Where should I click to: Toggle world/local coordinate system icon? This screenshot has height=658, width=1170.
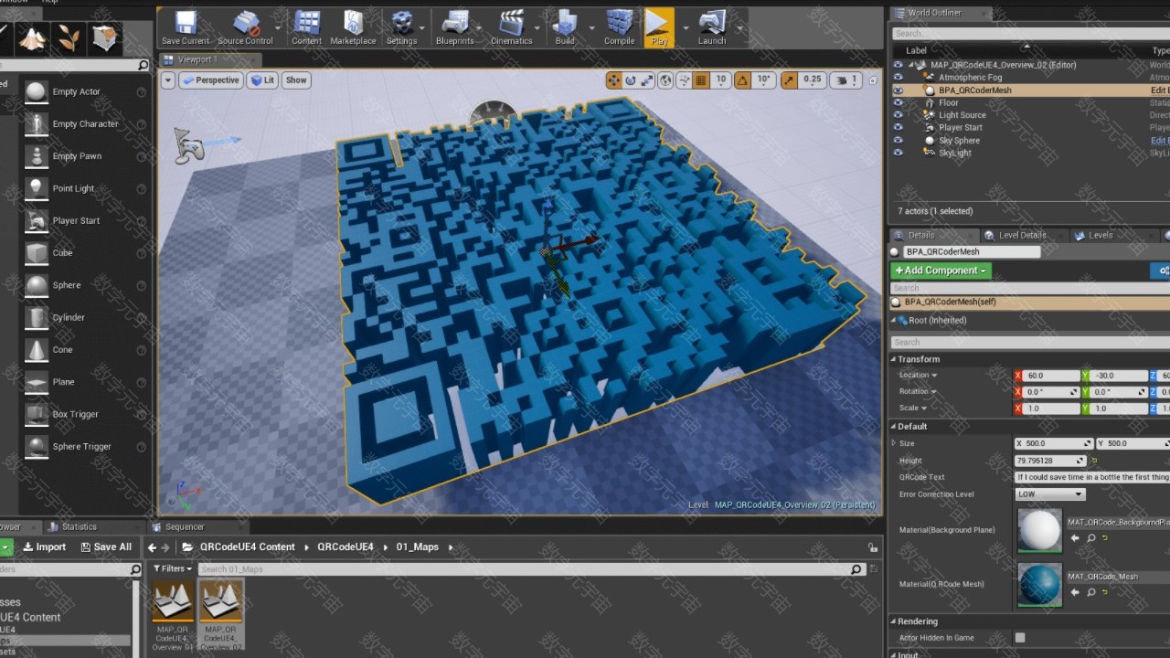(x=666, y=80)
